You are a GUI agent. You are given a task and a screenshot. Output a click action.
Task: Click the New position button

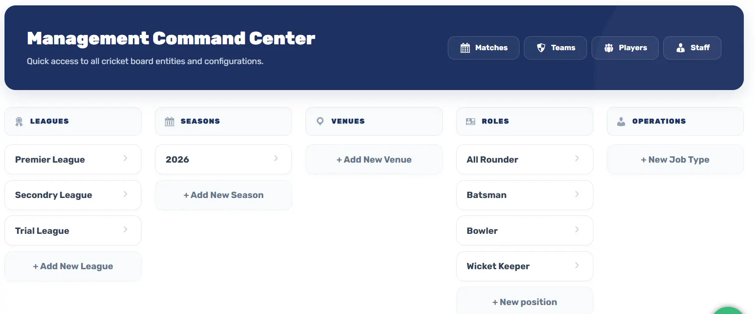pos(524,302)
